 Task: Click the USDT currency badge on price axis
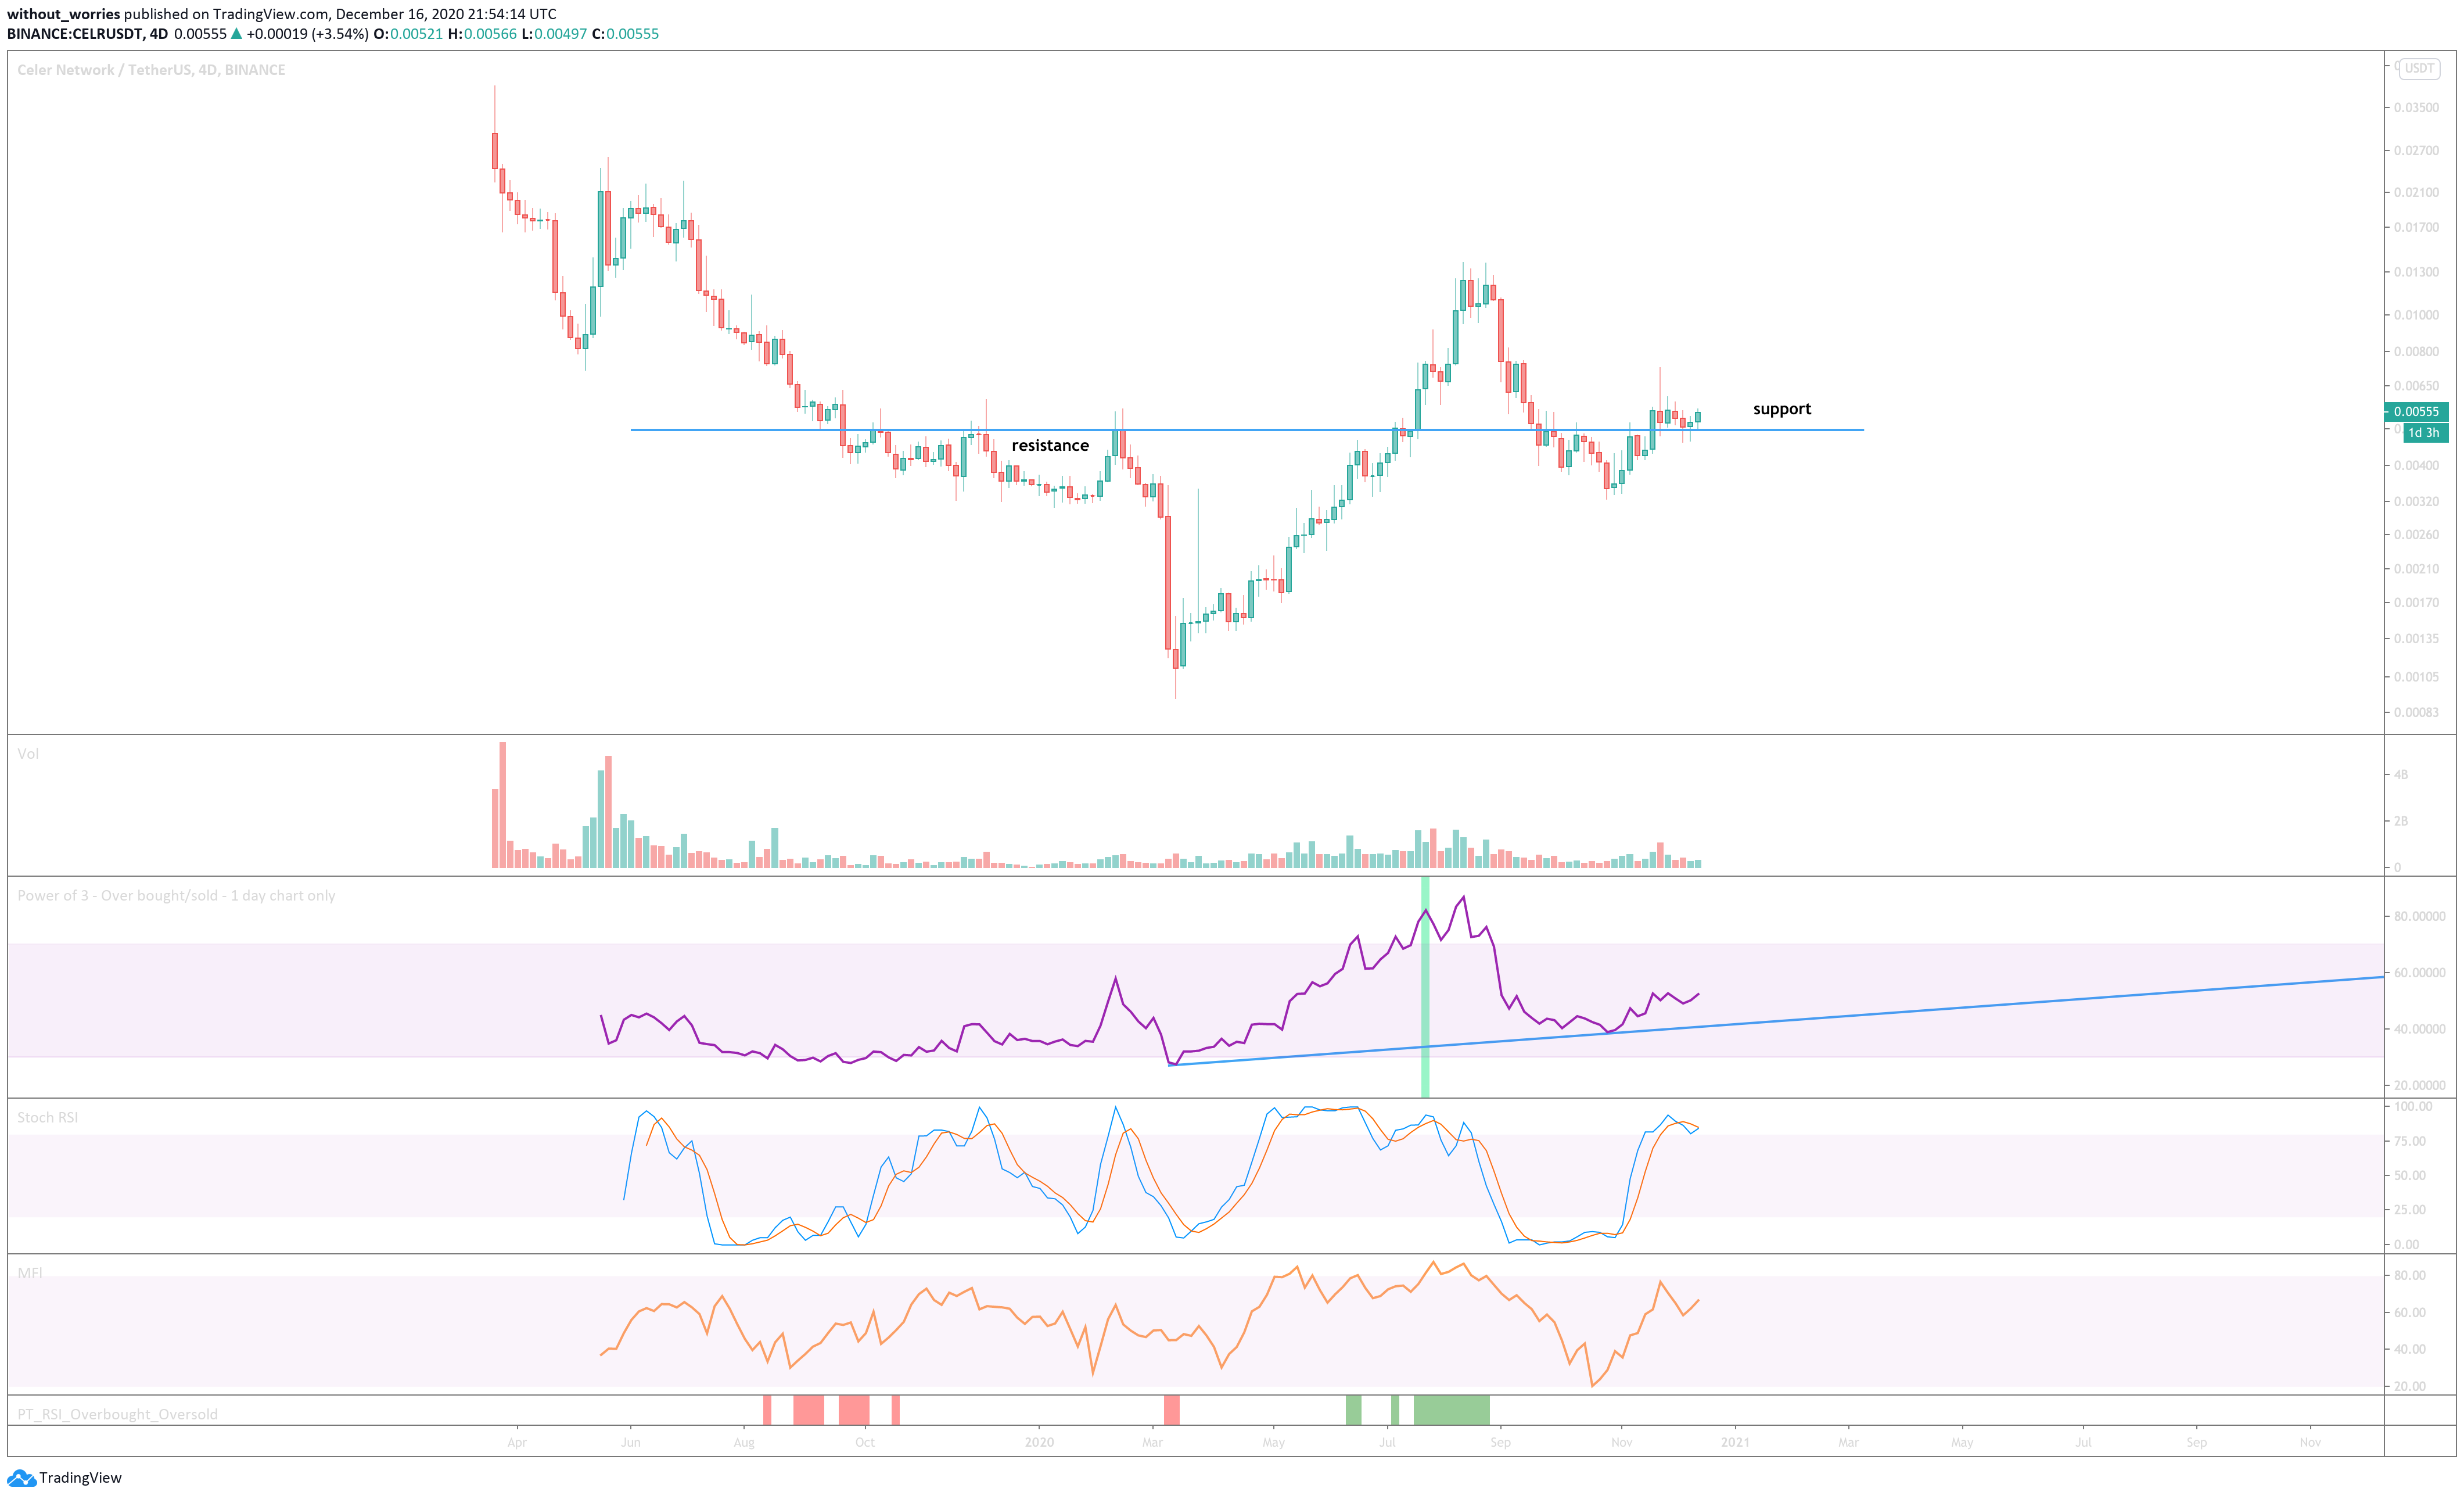[x=2419, y=68]
